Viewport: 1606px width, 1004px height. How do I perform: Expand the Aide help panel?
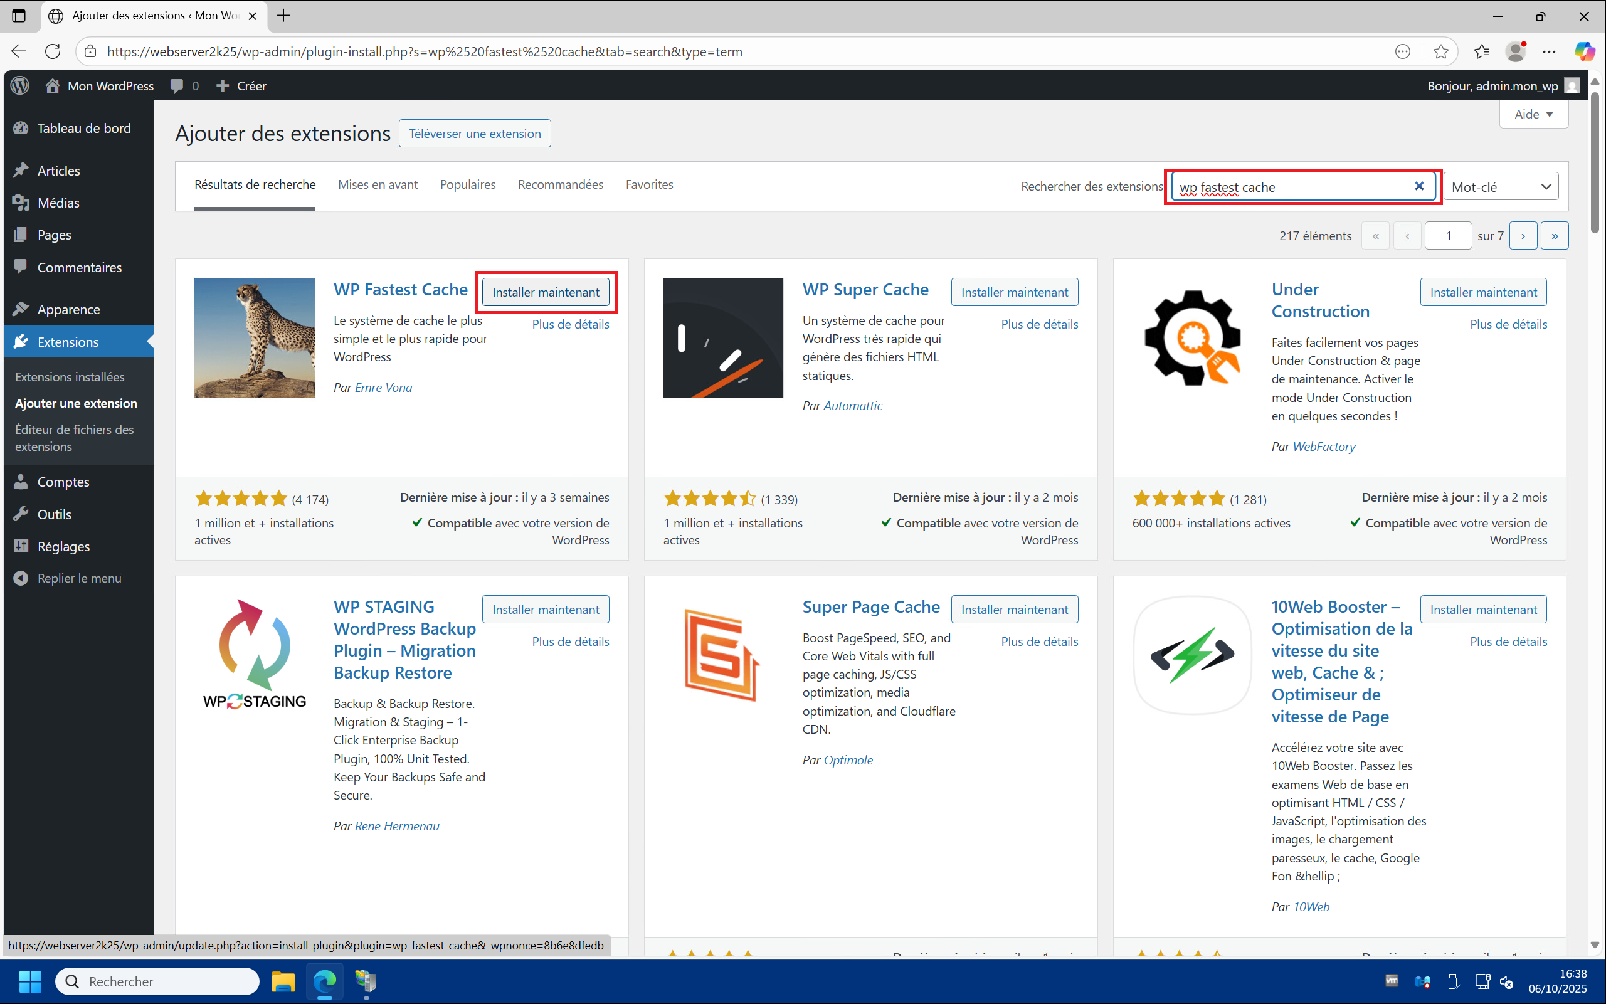(x=1533, y=114)
